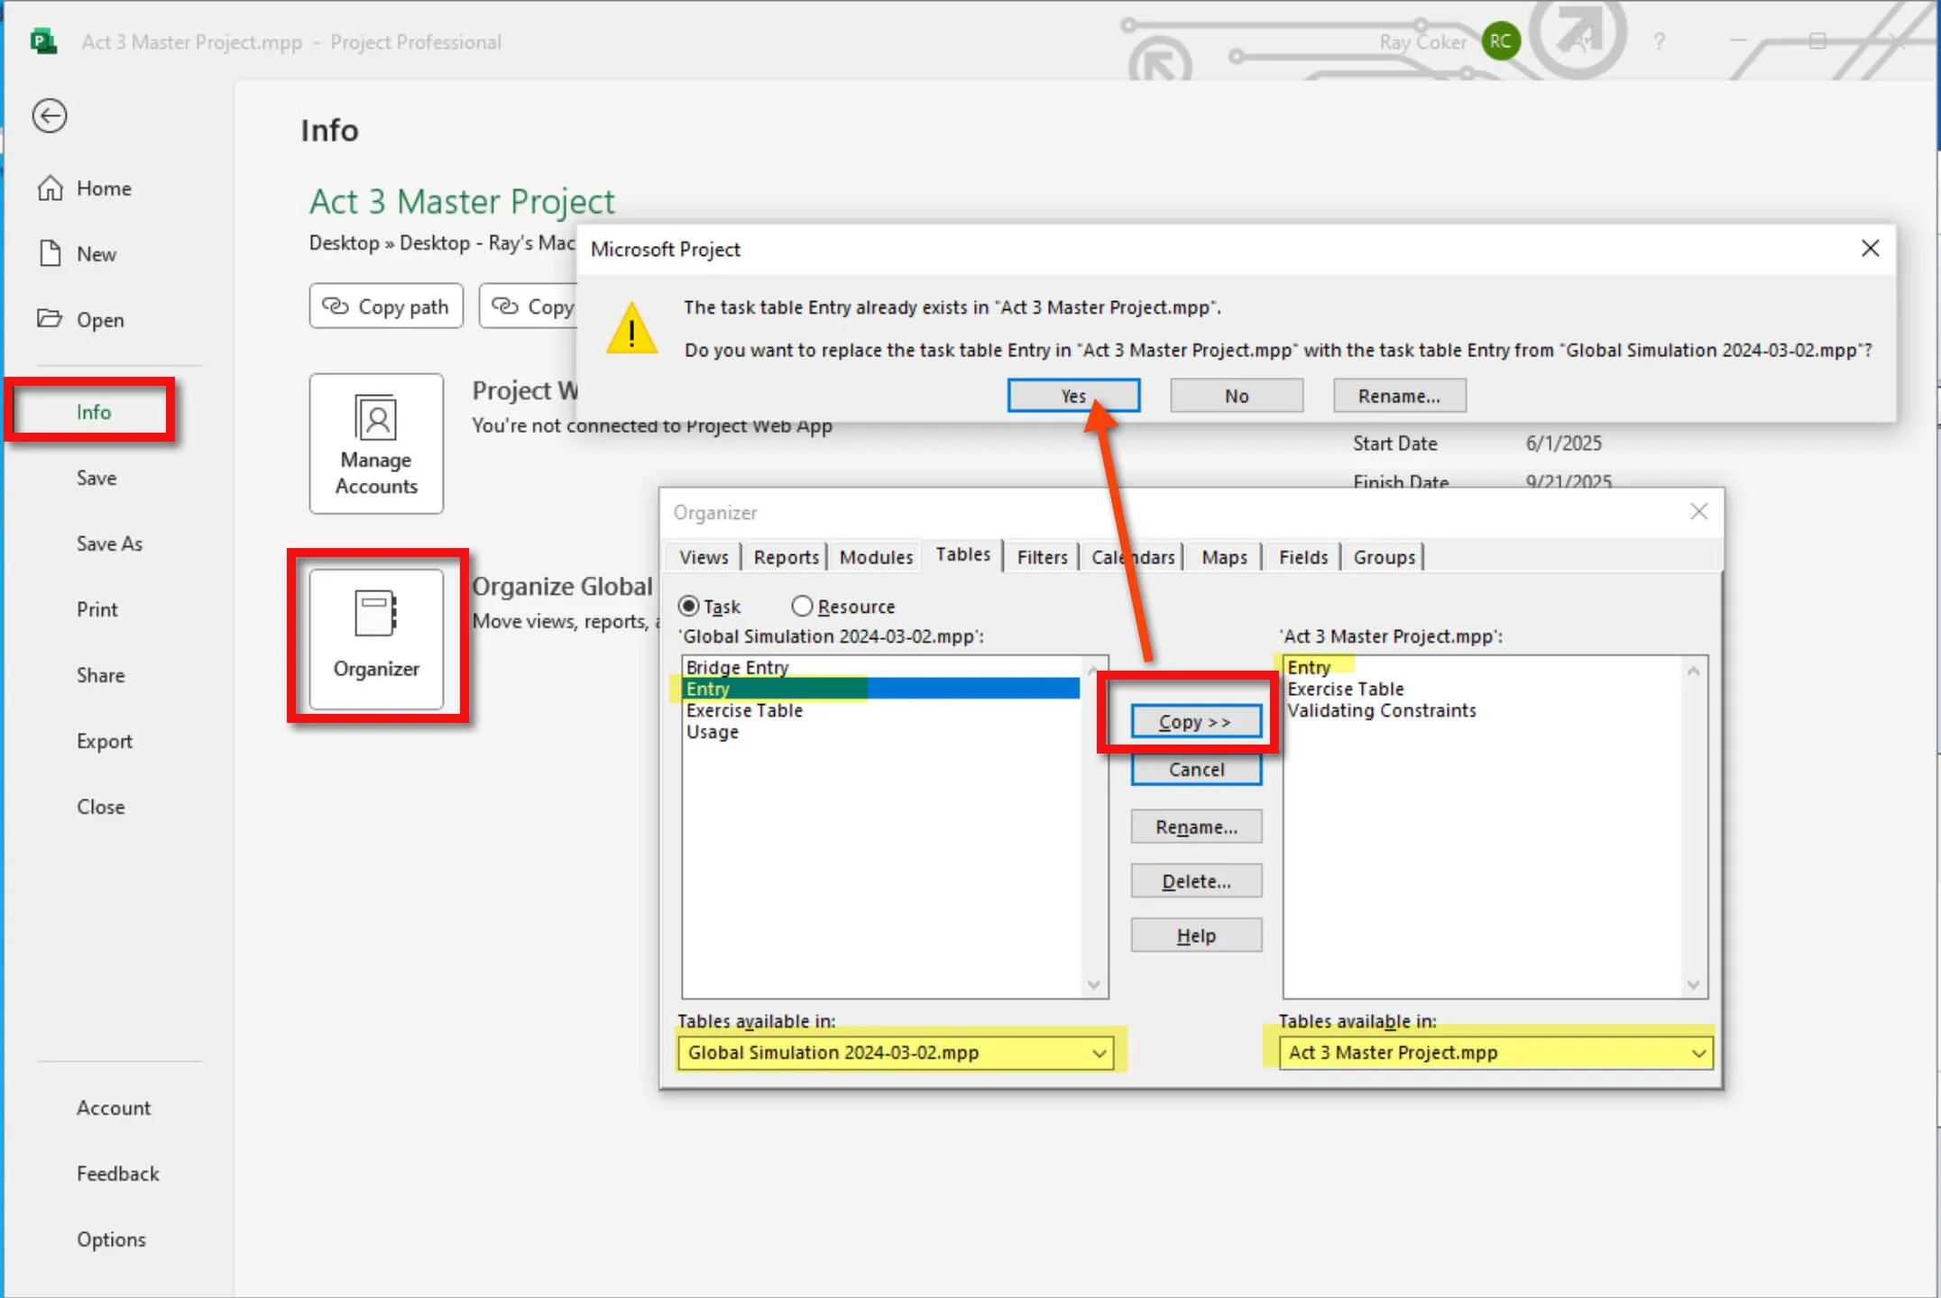This screenshot has height=1298, width=1941.
Task: Click the RC user avatar
Action: [x=1500, y=41]
